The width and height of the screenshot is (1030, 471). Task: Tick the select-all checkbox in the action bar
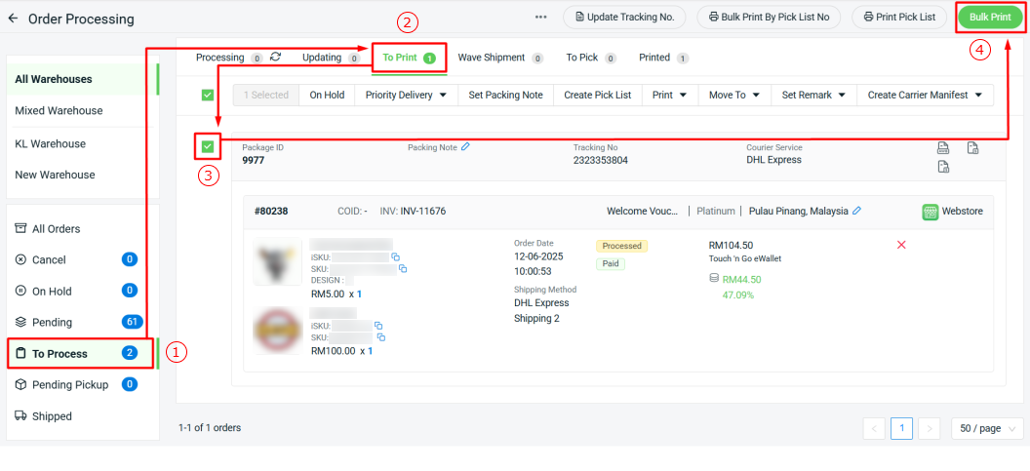208,96
